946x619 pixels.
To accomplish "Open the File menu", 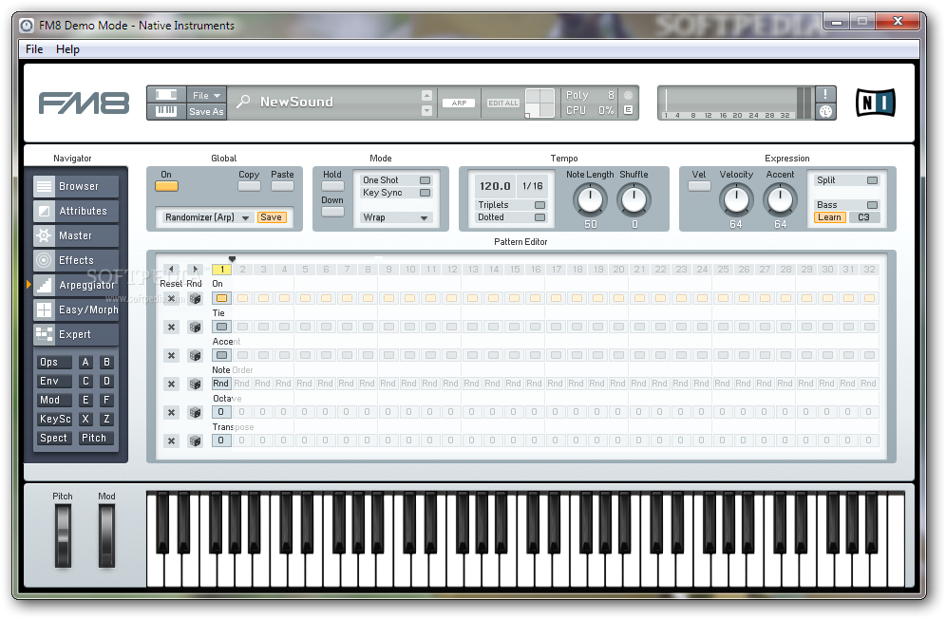I will pyautogui.click(x=34, y=49).
